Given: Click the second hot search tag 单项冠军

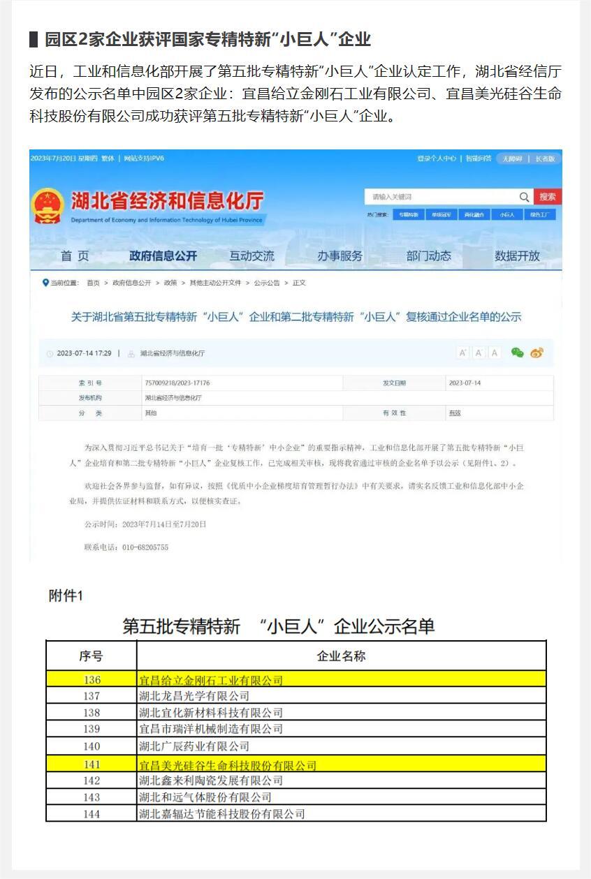Looking at the screenshot, I should click(441, 215).
